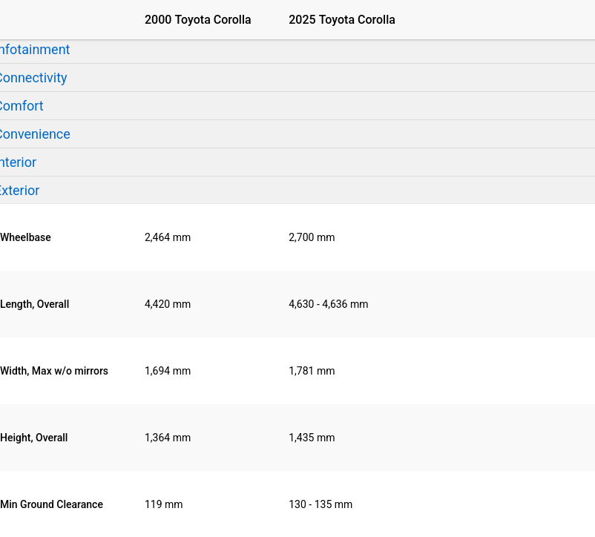Click the 4,630 - 4,636 mm length value
This screenshot has height=537, width=595.
[x=329, y=304]
